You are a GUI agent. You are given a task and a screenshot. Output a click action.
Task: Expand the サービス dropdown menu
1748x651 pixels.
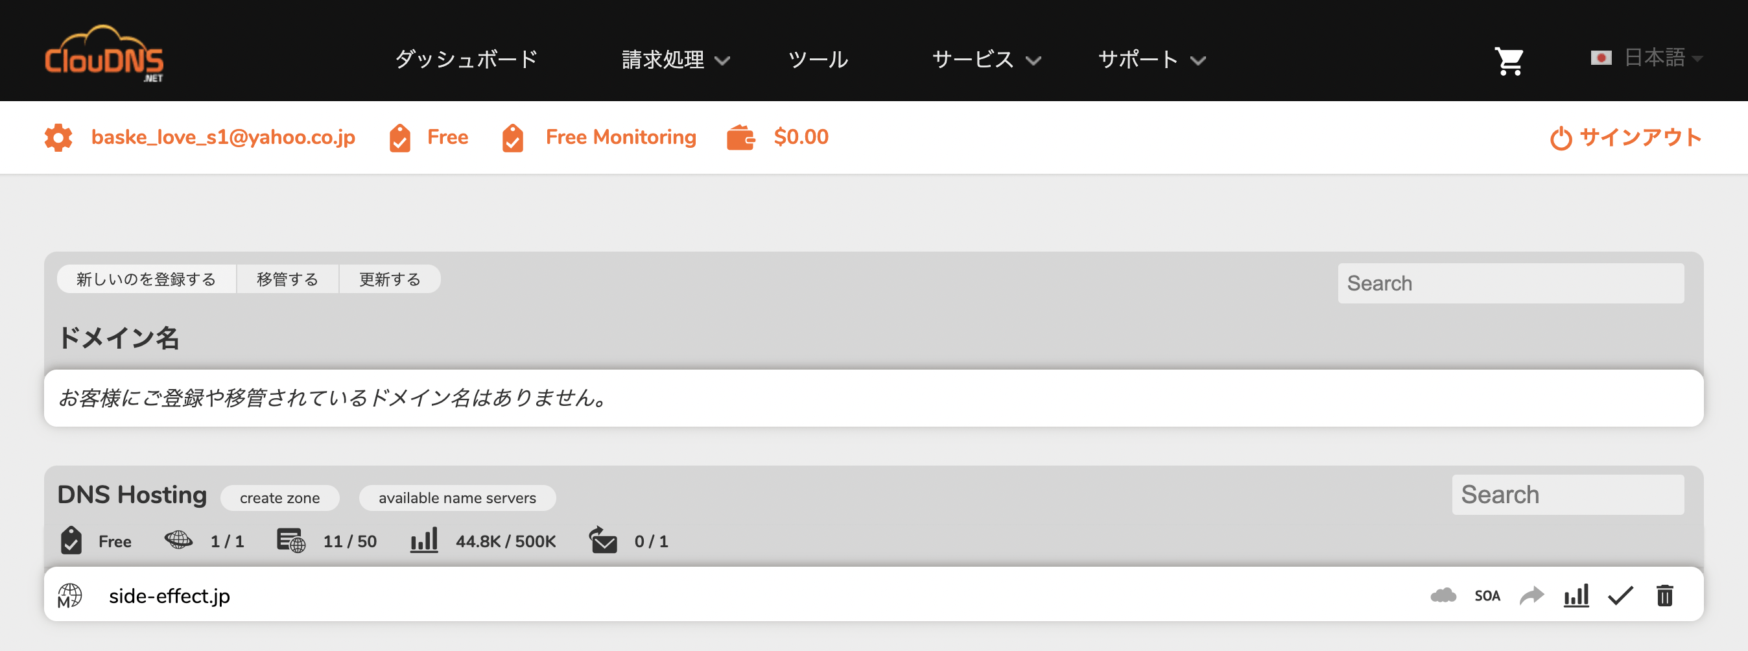click(986, 60)
